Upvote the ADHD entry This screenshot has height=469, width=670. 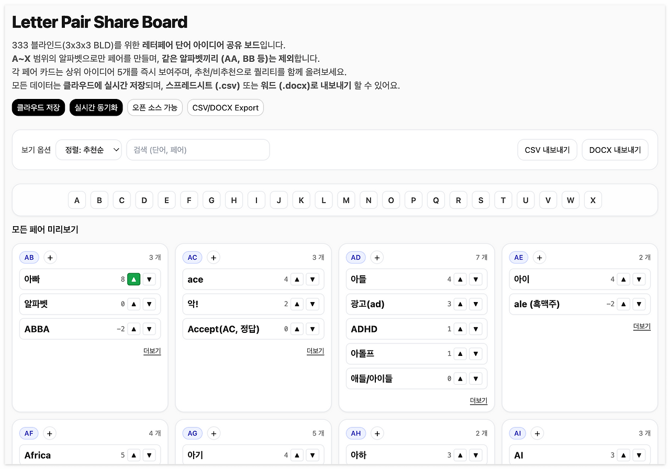(x=460, y=329)
